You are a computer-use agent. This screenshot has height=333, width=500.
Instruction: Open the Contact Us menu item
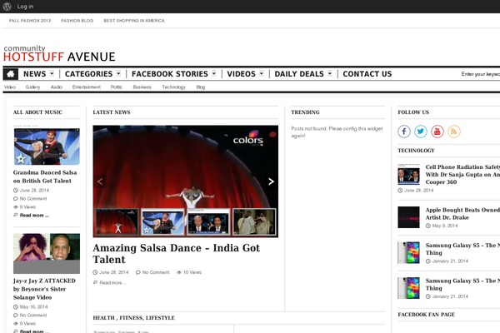[367, 74]
